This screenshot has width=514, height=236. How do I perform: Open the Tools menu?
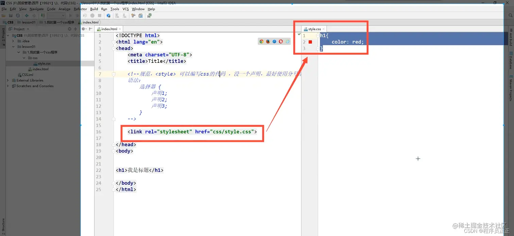pos(115,9)
